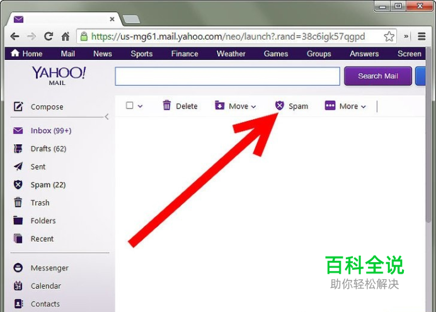Click the Move folder icon in toolbar
This screenshot has width=436, height=312.
click(x=220, y=105)
